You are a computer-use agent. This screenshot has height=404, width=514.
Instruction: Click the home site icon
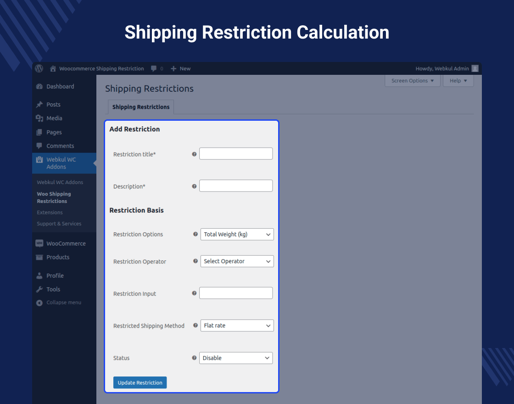(53, 68)
